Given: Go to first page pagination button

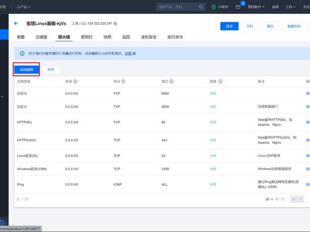Looking at the screenshot, I should coord(294,199).
